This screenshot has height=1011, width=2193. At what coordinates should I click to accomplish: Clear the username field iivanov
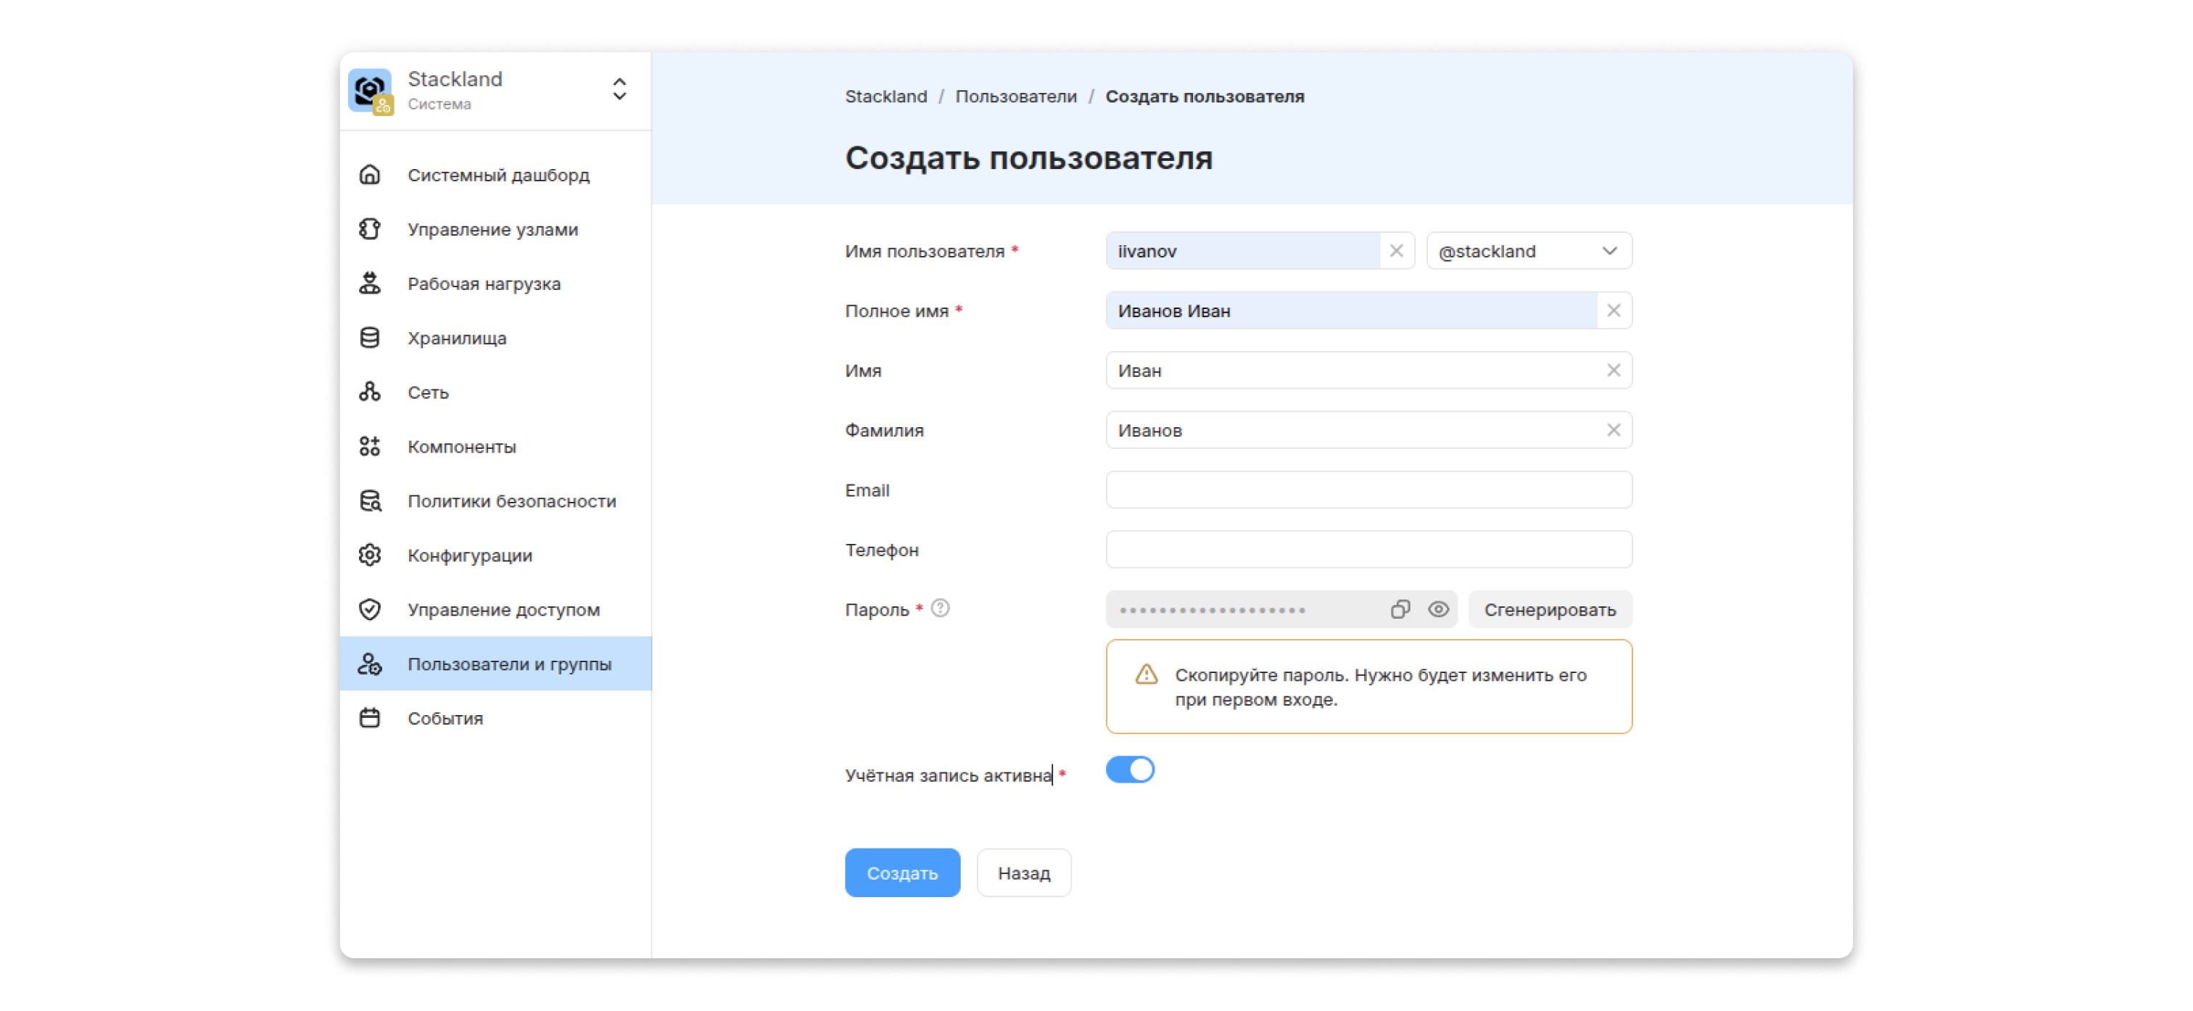point(1396,251)
